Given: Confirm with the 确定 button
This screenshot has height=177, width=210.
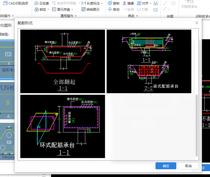Looking at the screenshot, I should [x=166, y=166].
